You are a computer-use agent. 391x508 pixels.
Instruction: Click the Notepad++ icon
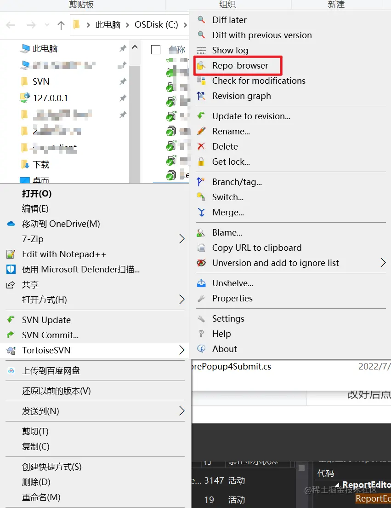[11, 254]
